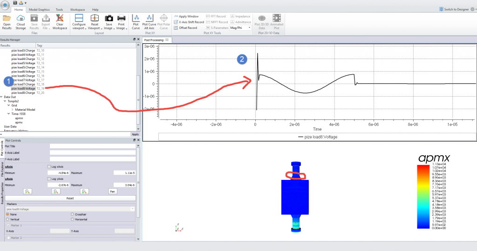Click the Plot Title input field
The image size is (477, 251).
(x=93, y=146)
